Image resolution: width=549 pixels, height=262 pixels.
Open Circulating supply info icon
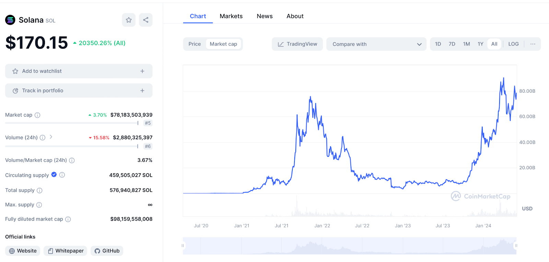pos(62,175)
